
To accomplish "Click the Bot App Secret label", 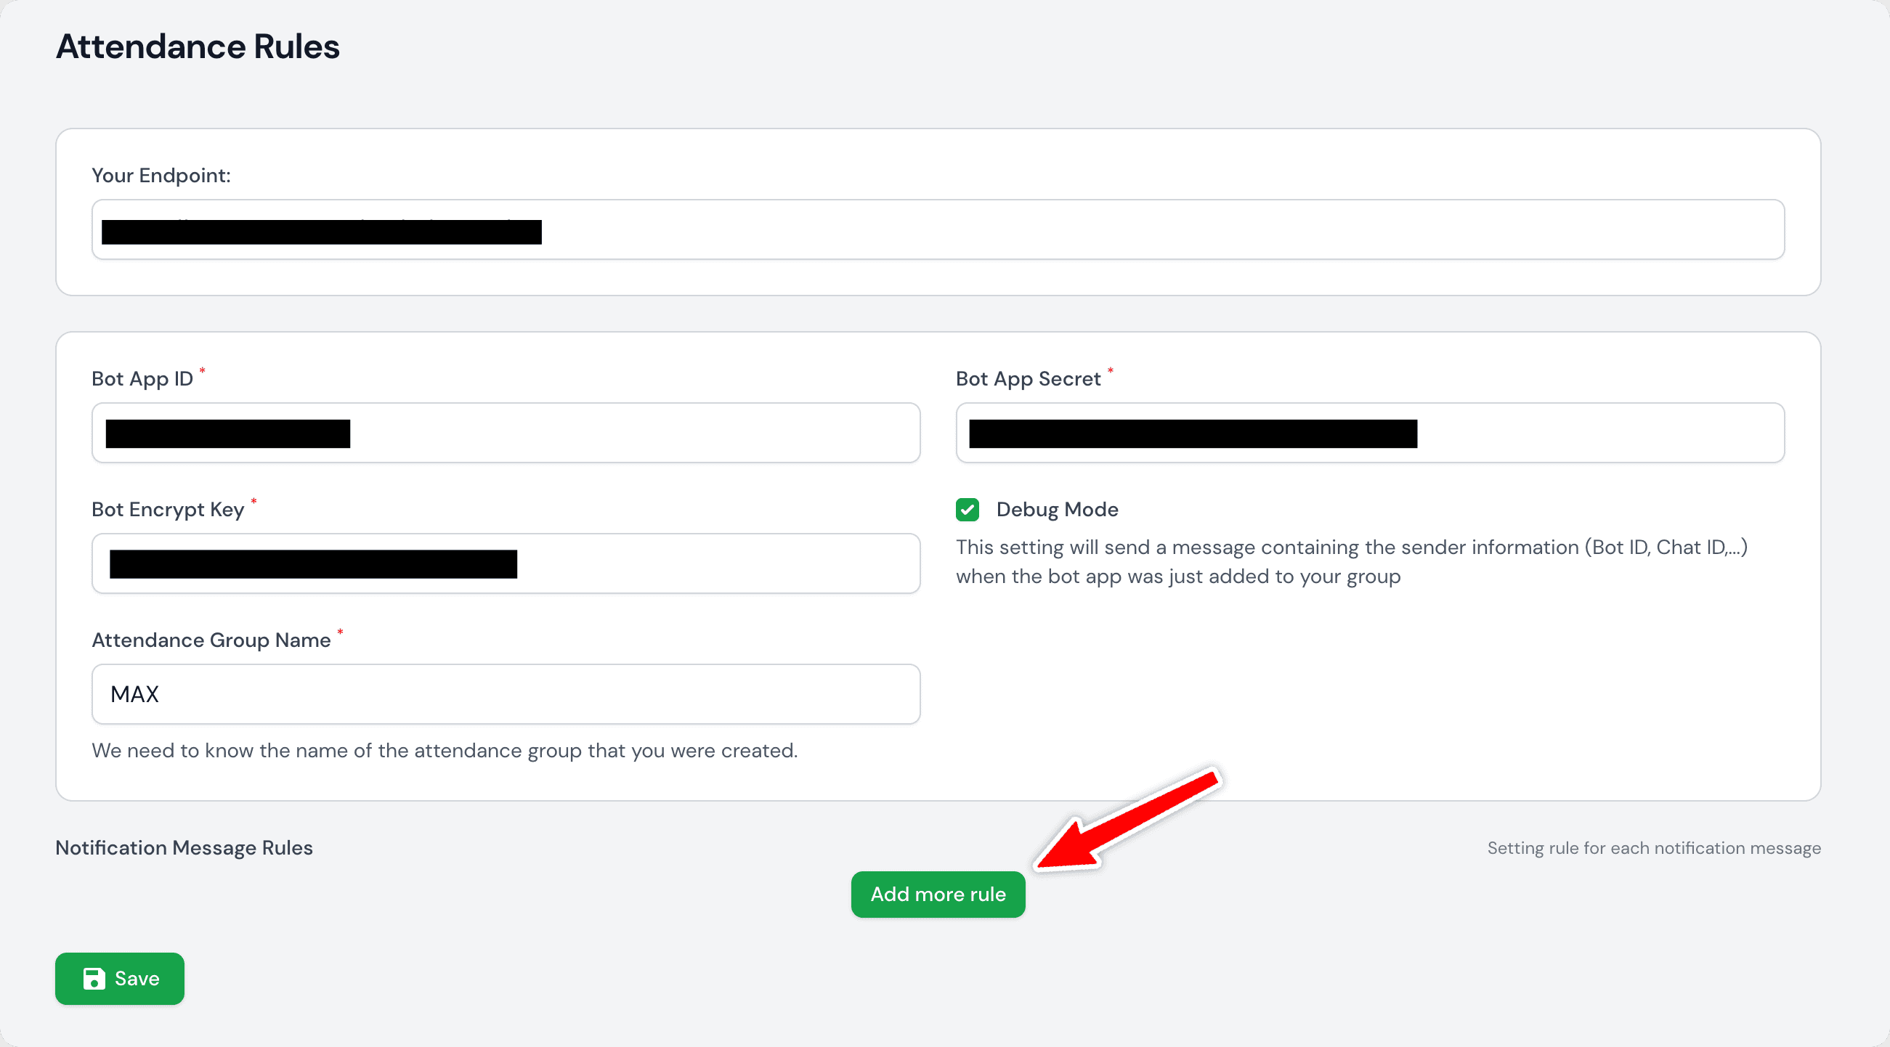I will (x=1028, y=379).
